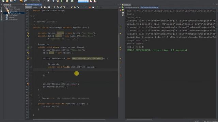Jump to Next Bookmark icon

(x=75, y=7)
